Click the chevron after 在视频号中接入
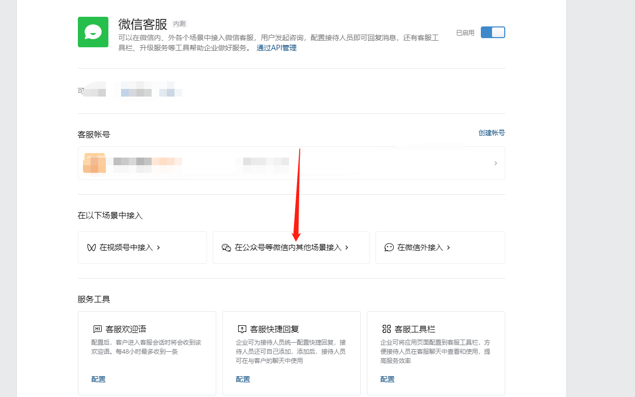 (x=159, y=248)
